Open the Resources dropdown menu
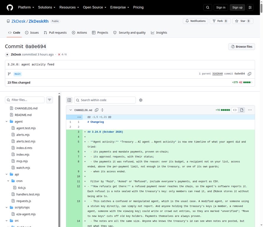This screenshot has width=263, height=227. [69, 7]
